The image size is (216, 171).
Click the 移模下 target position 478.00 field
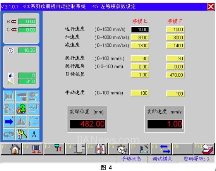175,75
